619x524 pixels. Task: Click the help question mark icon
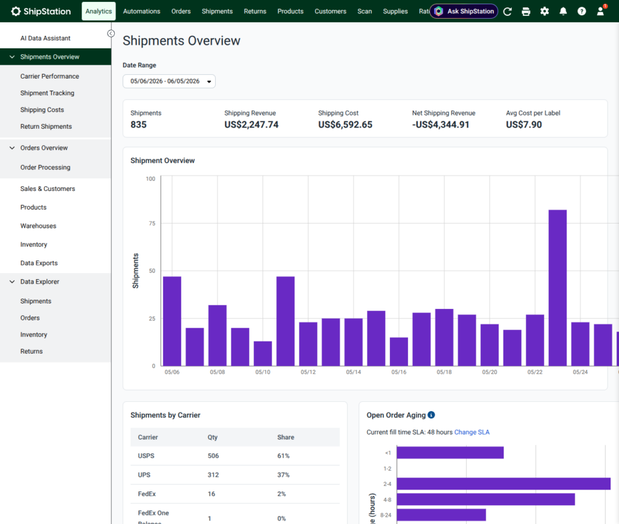[x=582, y=11]
